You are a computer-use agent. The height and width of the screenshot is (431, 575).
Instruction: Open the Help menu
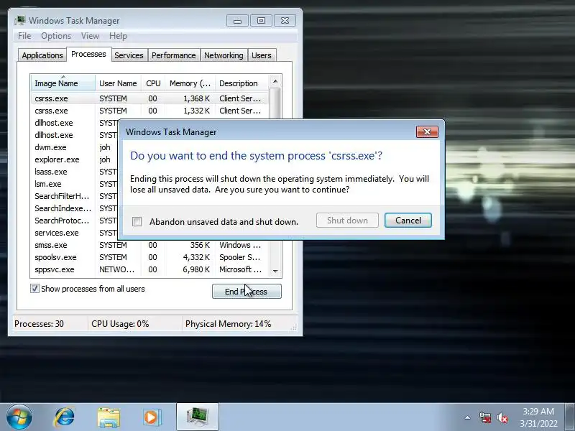coord(118,36)
